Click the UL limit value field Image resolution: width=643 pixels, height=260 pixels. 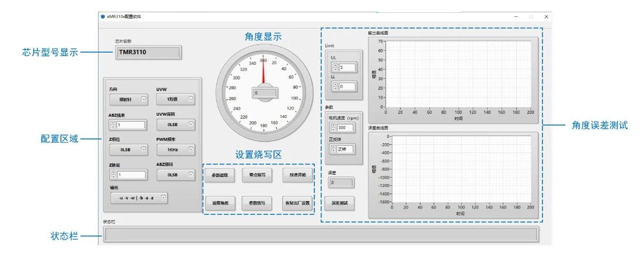[x=347, y=68]
